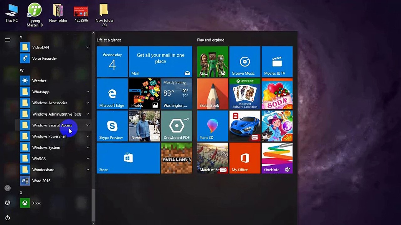Expand the Windows Ease of Access chevron
This screenshot has width=401, height=225.
88,125
